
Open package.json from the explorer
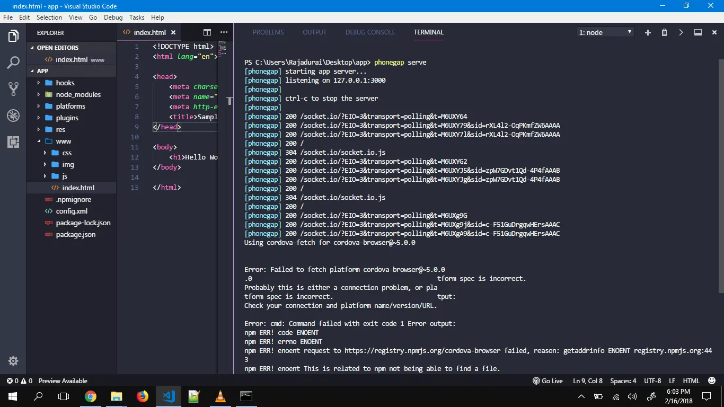coord(72,234)
